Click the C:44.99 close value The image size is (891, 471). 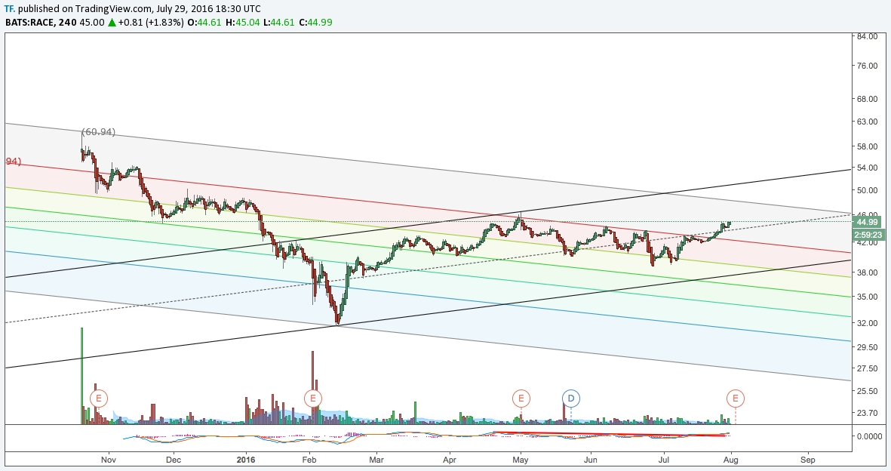pyautogui.click(x=315, y=22)
